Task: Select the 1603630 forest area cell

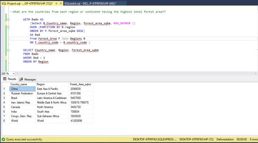Action: 81,116
